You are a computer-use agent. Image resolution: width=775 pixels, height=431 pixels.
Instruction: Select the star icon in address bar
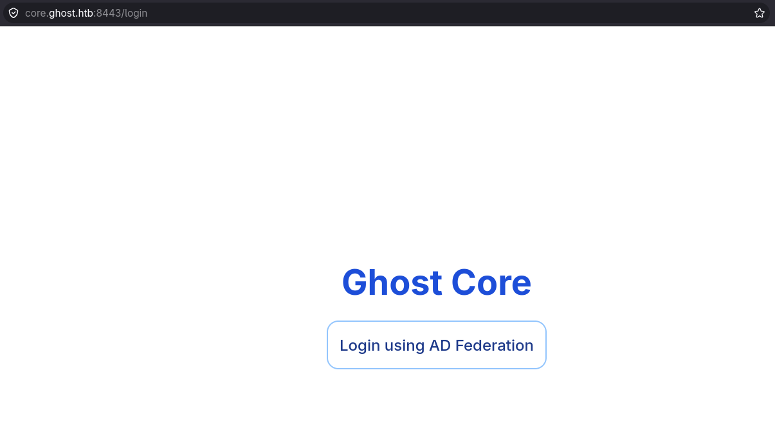coord(759,13)
